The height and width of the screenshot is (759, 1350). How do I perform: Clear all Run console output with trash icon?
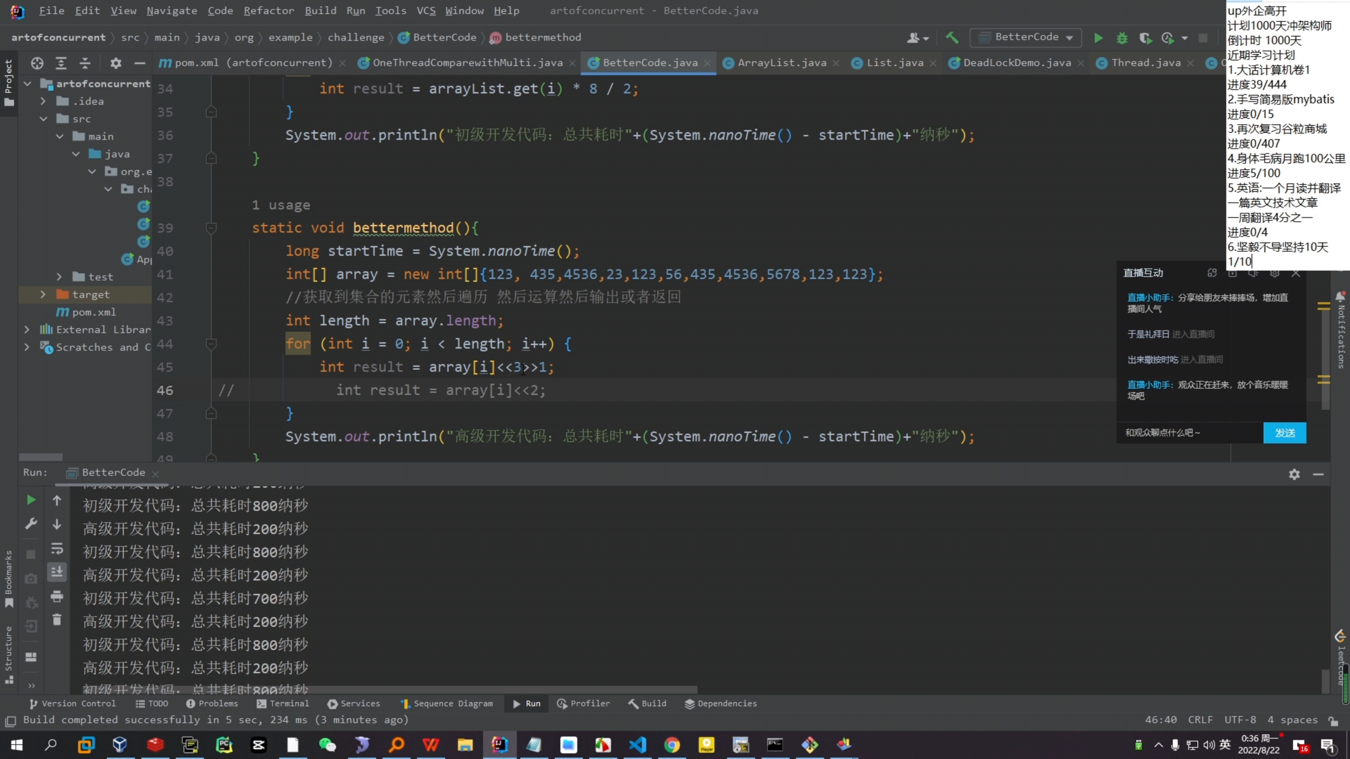(x=57, y=619)
